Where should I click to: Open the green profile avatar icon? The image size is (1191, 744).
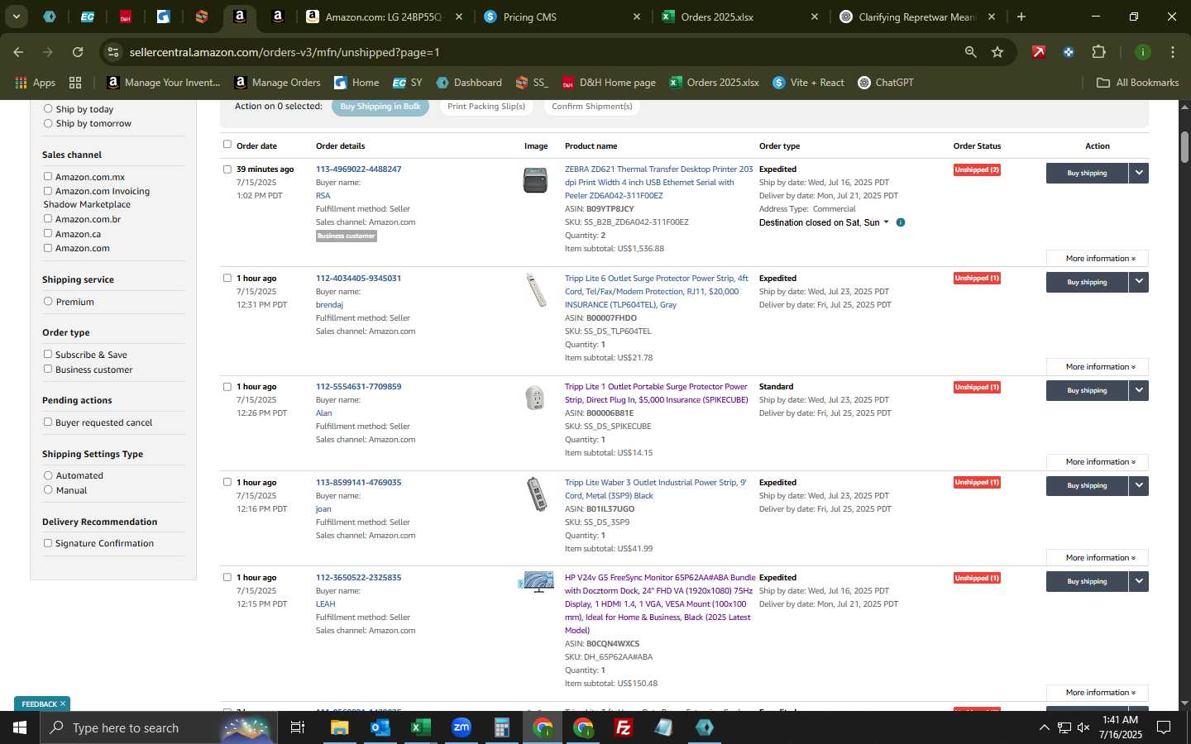(1143, 52)
